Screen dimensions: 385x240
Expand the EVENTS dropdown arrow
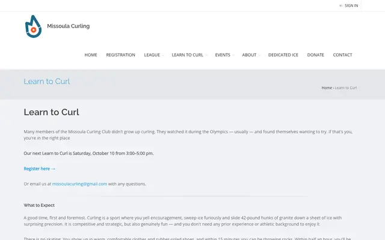coord(233,55)
